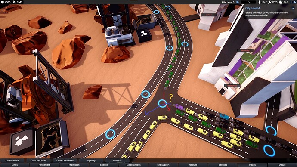The width and height of the screenshot is (297, 167).
Task: Collapse the City Level 4 objective panel
Action: [x=293, y=8]
